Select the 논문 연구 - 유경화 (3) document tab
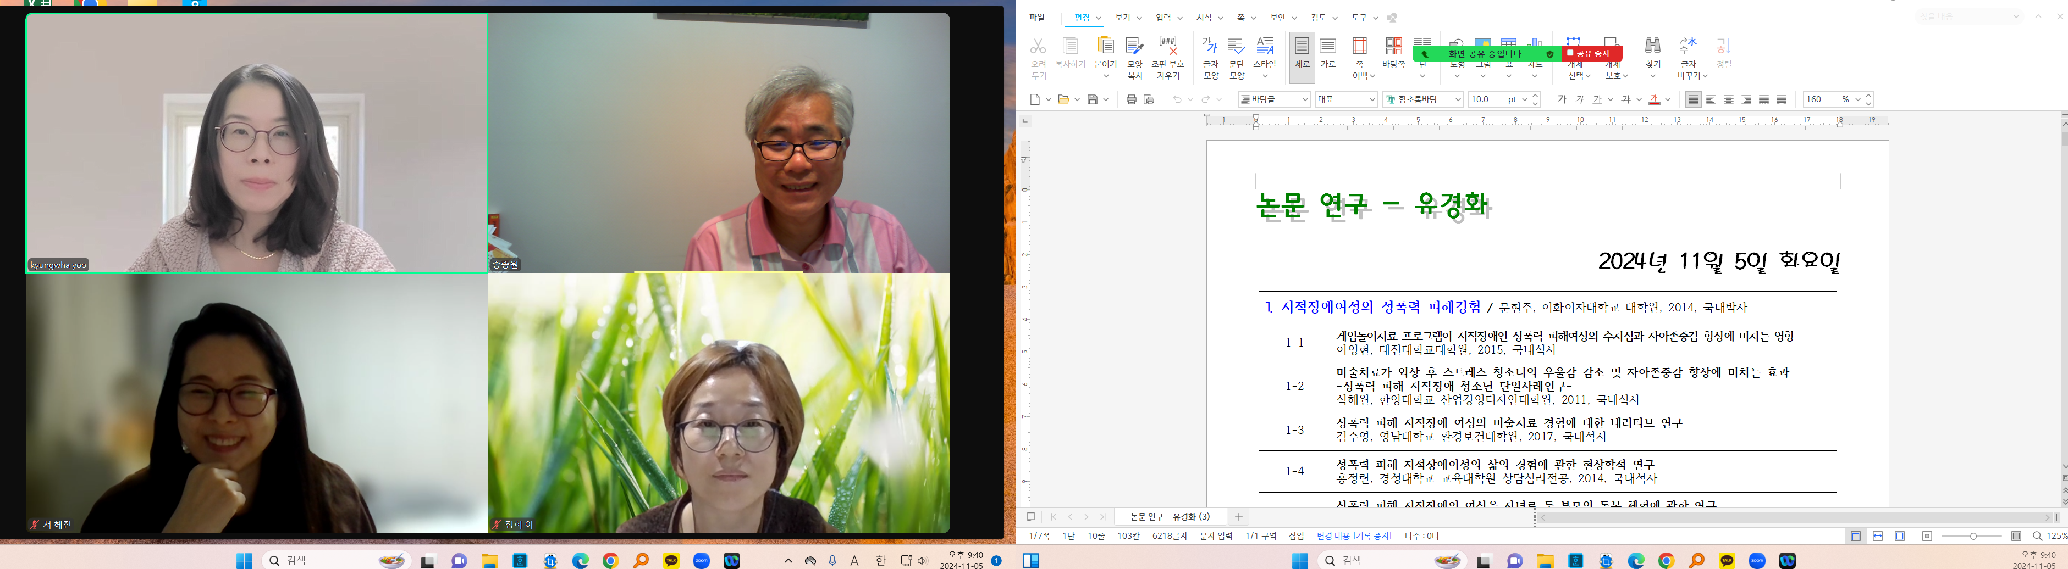Screen dimensions: 2068x569 pyautogui.click(x=1170, y=517)
